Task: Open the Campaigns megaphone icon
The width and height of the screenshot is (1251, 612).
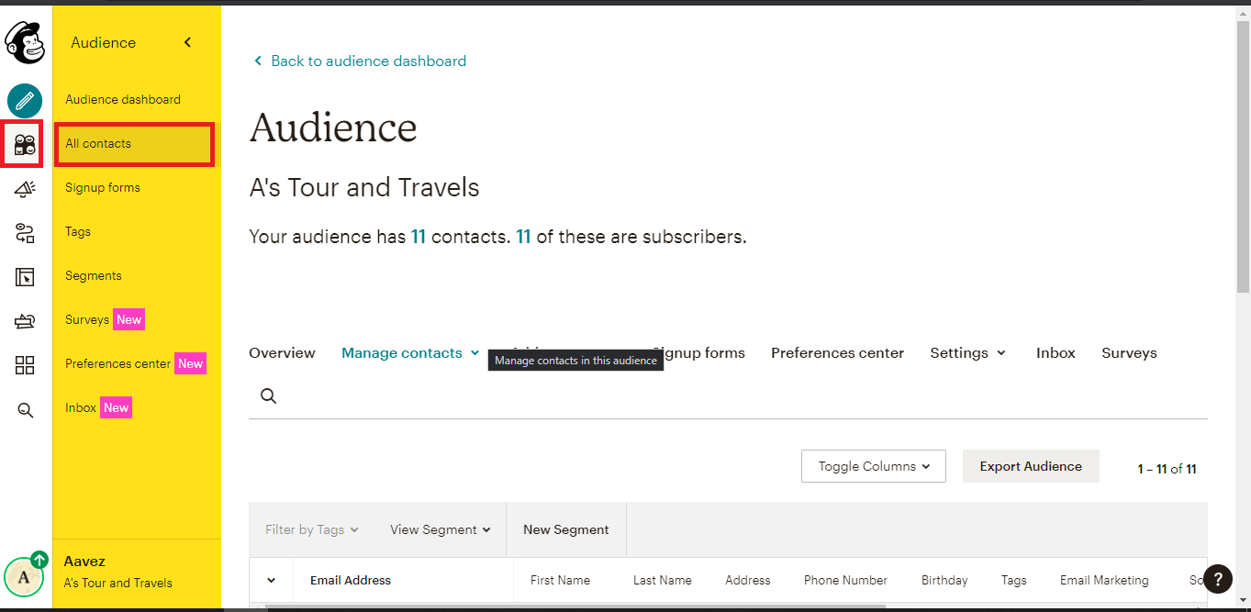Action: 25,189
